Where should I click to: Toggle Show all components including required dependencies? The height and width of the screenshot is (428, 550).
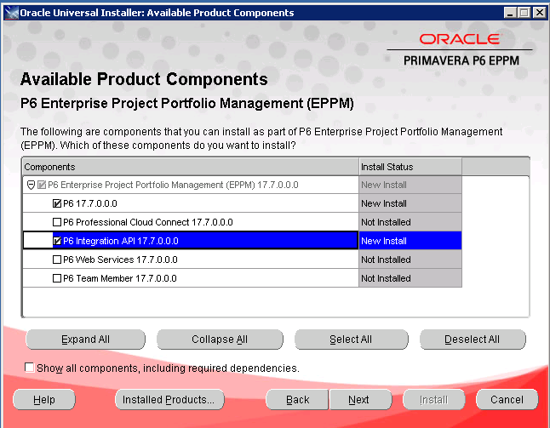tap(31, 368)
